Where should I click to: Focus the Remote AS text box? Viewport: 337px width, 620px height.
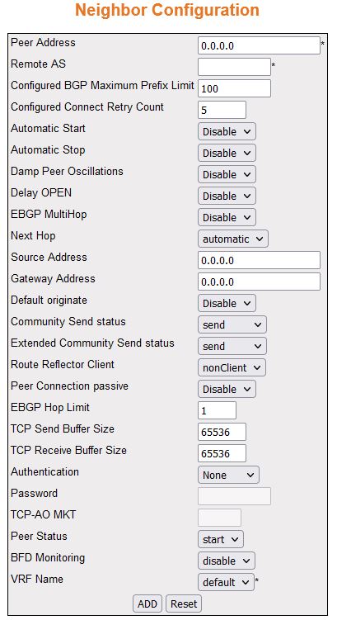(234, 67)
